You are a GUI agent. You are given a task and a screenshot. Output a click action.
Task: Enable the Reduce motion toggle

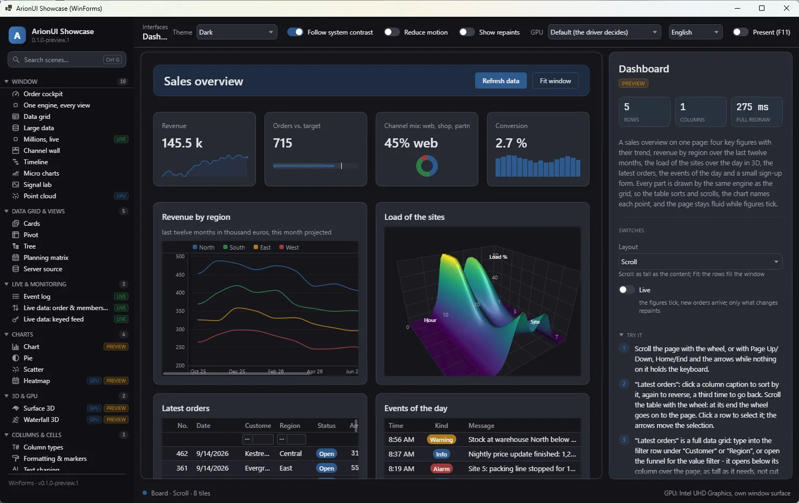click(392, 32)
